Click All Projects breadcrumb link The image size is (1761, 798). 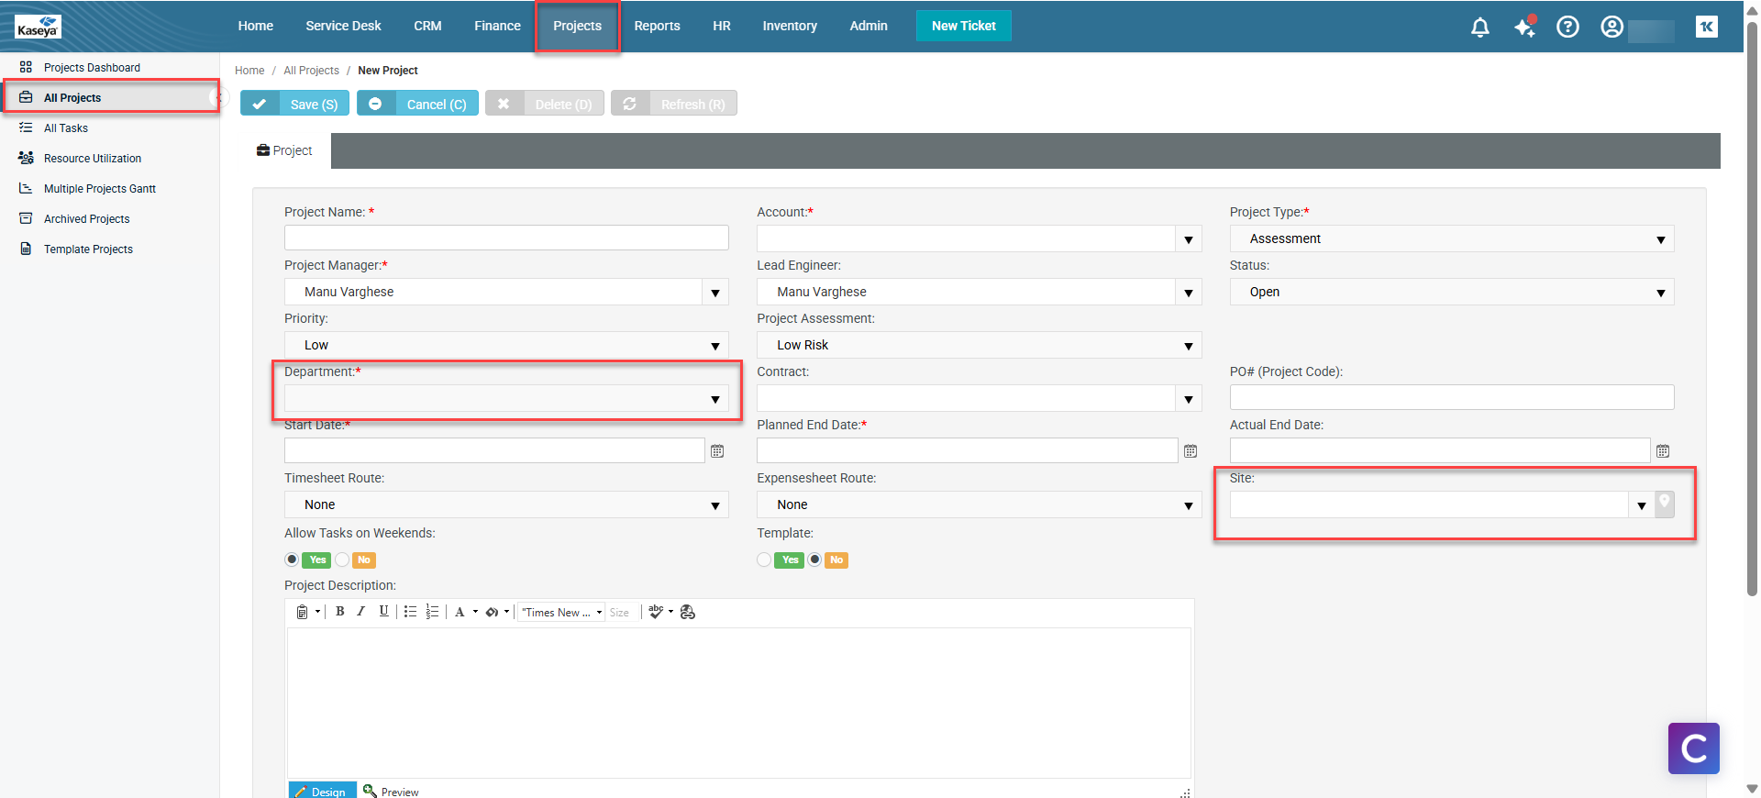311,71
